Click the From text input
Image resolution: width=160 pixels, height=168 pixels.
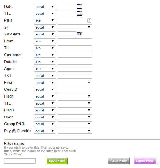pyautogui.click(x=75, y=41)
